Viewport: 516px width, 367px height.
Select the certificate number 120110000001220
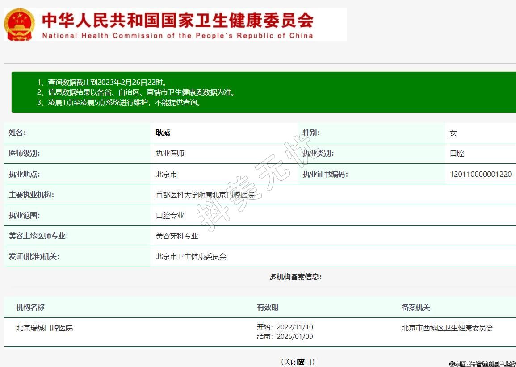(480, 174)
